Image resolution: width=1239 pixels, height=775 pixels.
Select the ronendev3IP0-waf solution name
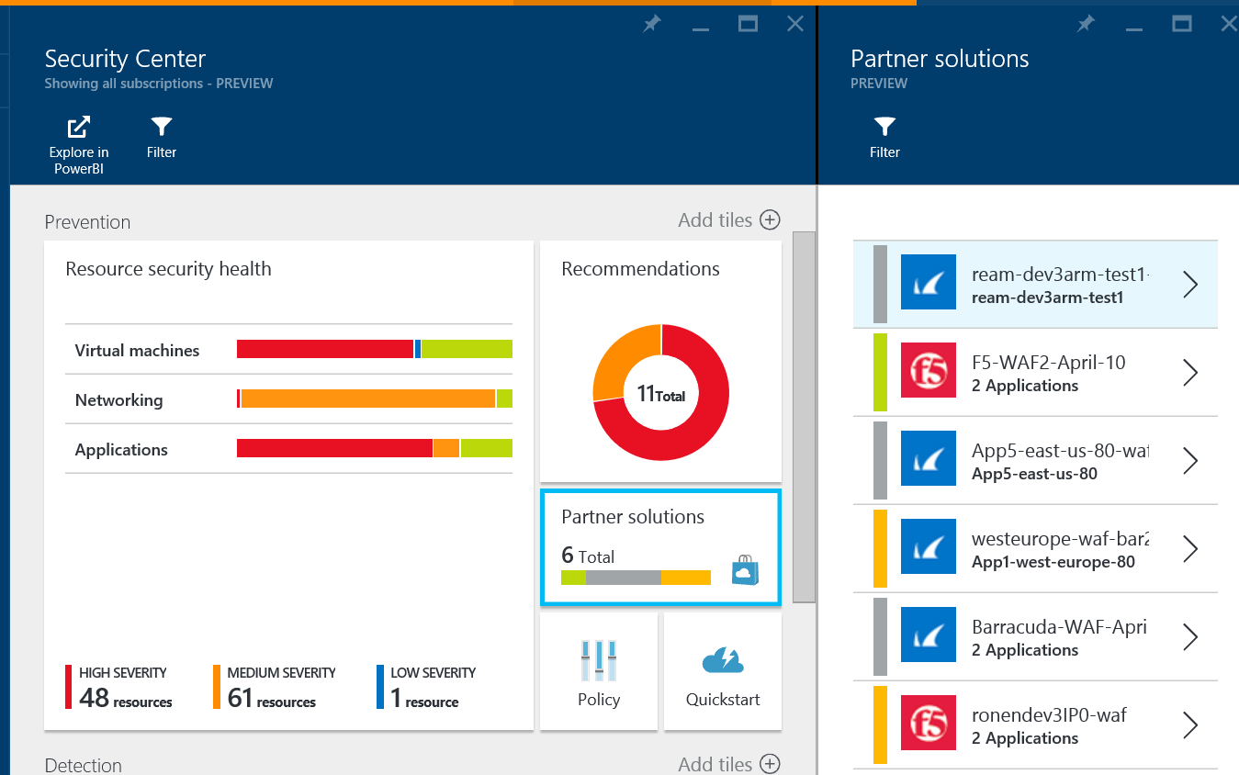coord(1049,715)
